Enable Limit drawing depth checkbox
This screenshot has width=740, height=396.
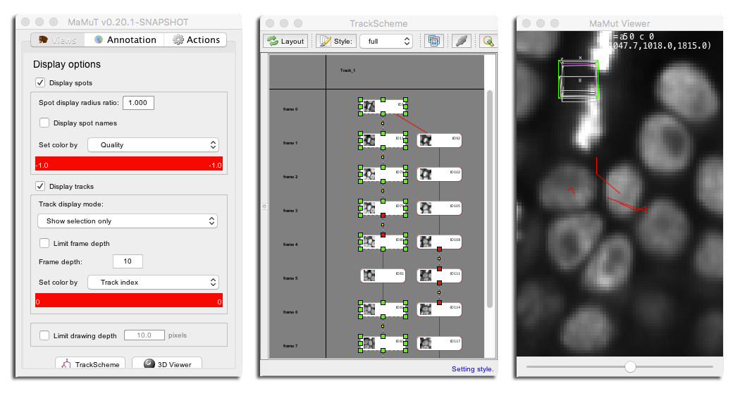pyautogui.click(x=44, y=335)
